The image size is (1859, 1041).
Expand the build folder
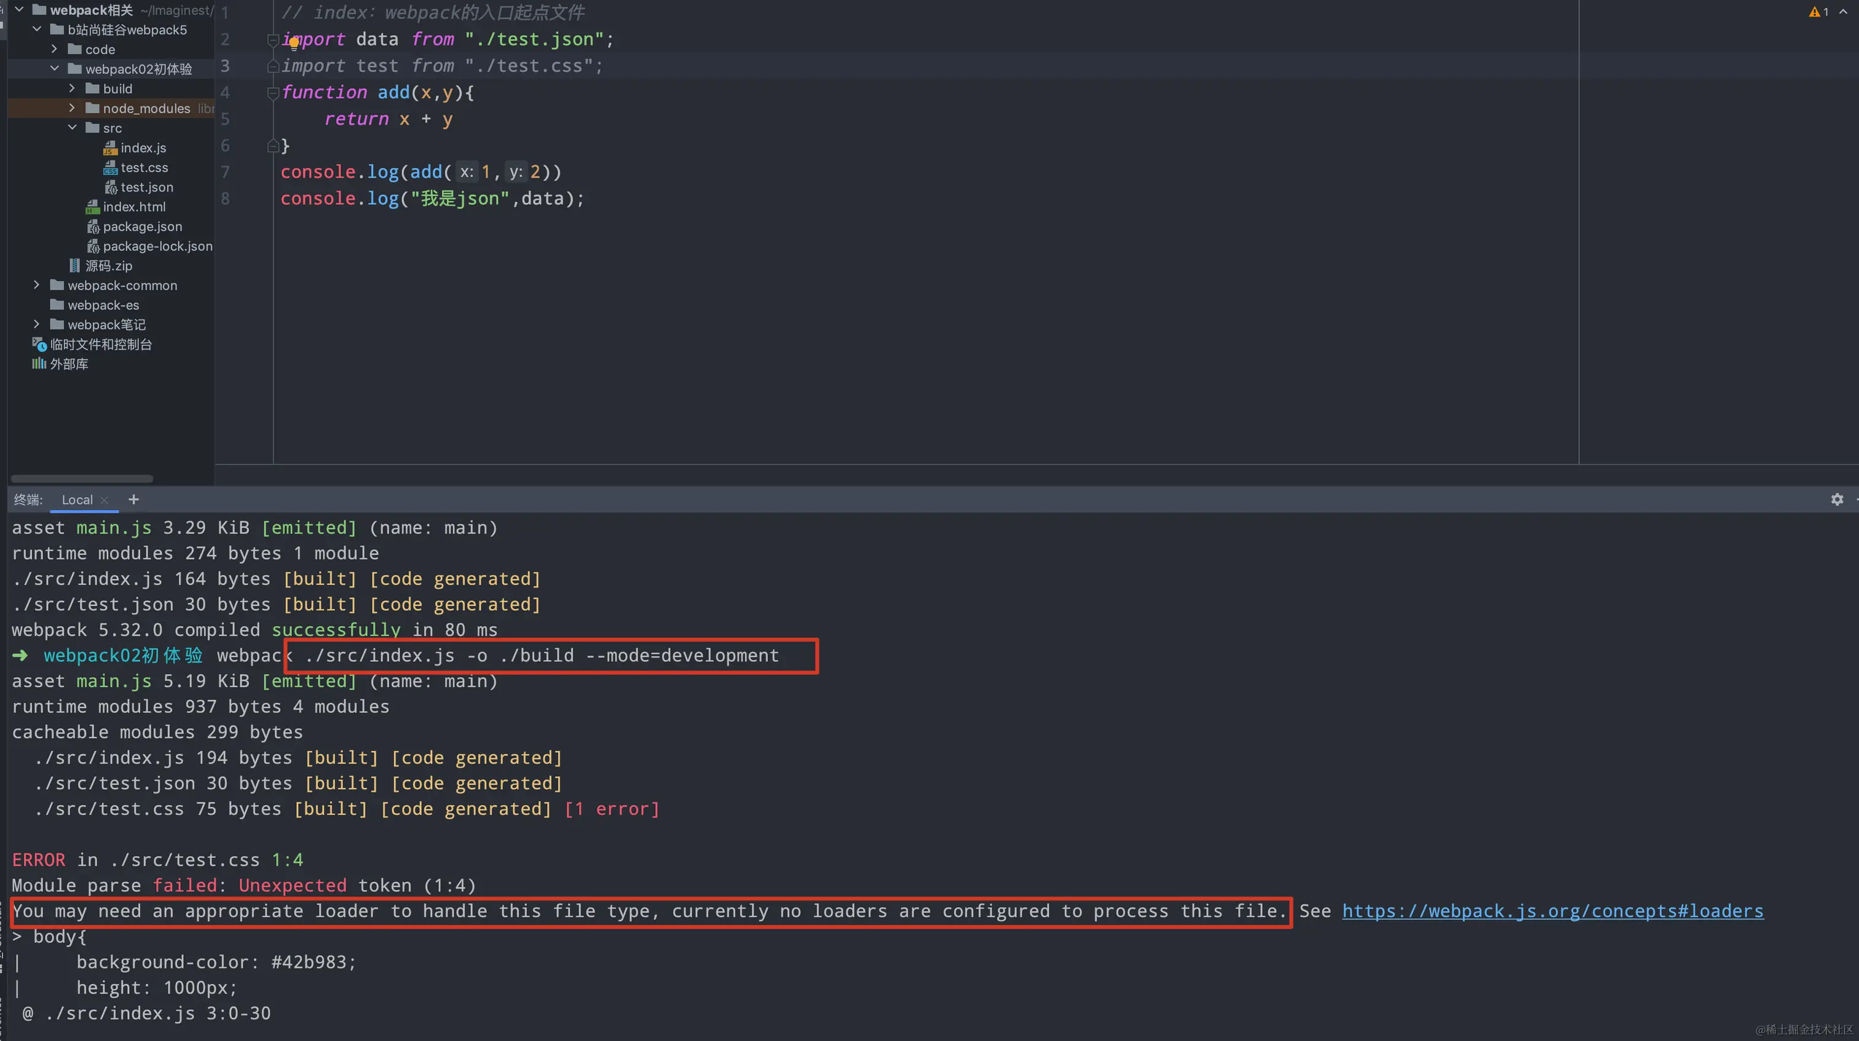coord(72,88)
